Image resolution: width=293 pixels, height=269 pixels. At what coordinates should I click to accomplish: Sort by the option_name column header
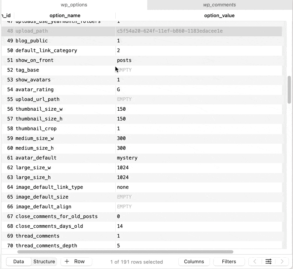click(65, 15)
